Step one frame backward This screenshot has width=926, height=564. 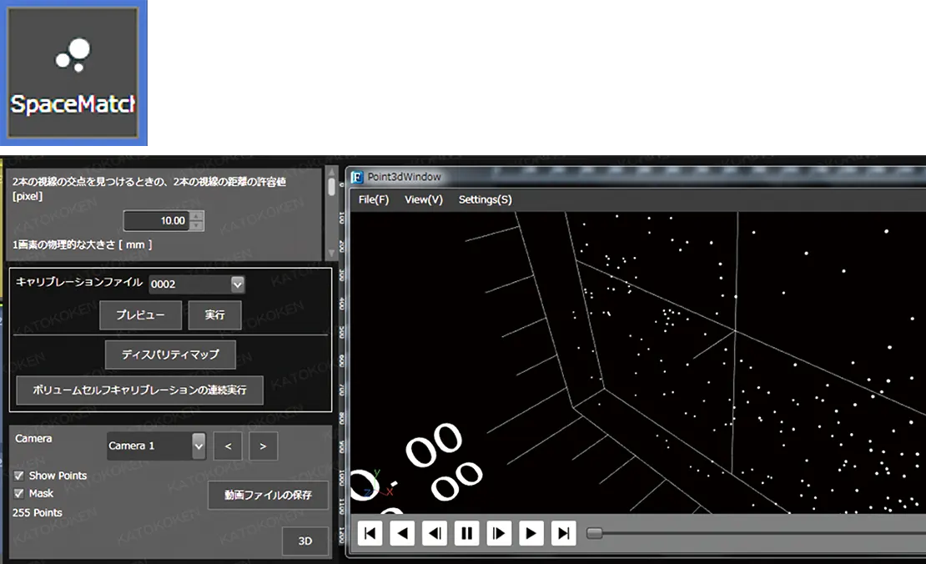[x=435, y=533]
